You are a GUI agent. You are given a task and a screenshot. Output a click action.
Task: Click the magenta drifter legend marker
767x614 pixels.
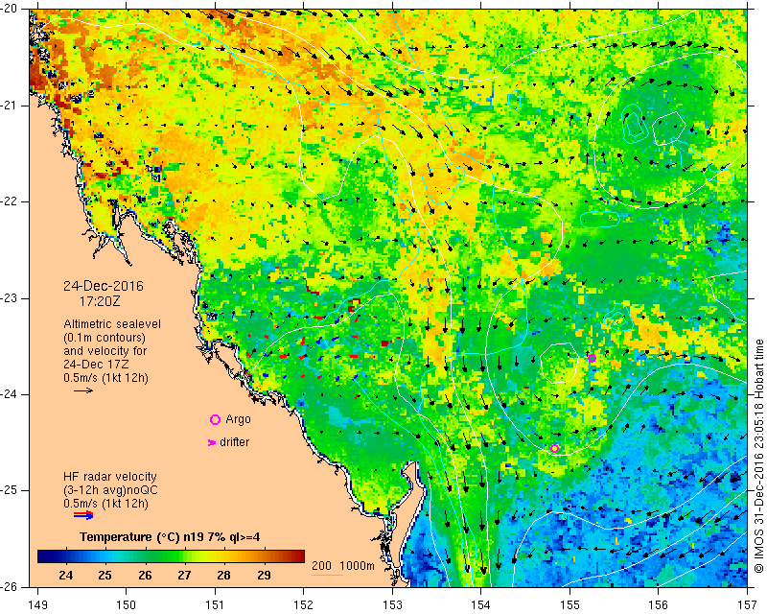tap(212, 442)
